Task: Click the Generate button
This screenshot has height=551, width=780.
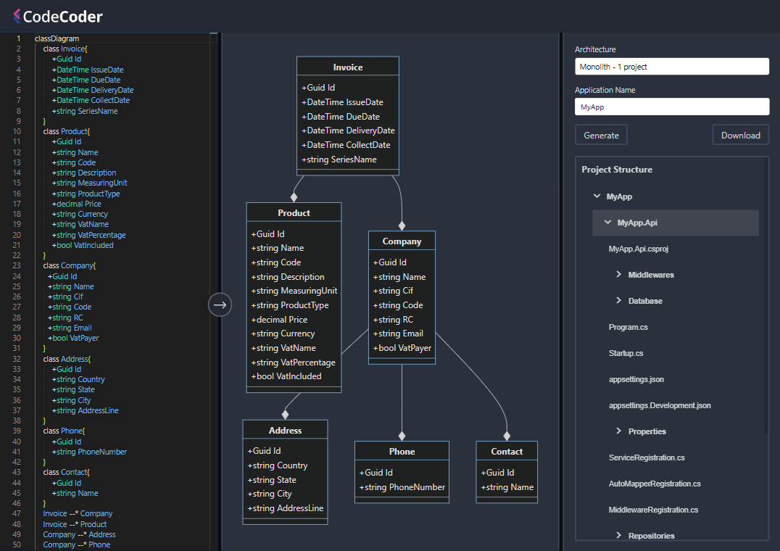Action: point(601,134)
